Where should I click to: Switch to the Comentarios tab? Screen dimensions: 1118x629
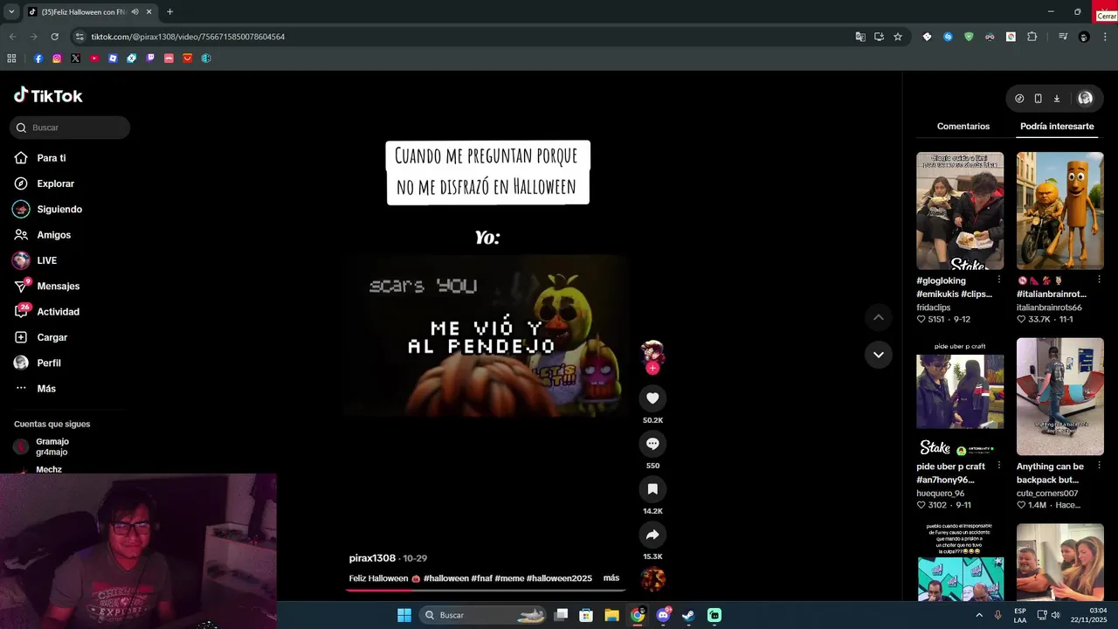coord(963,127)
